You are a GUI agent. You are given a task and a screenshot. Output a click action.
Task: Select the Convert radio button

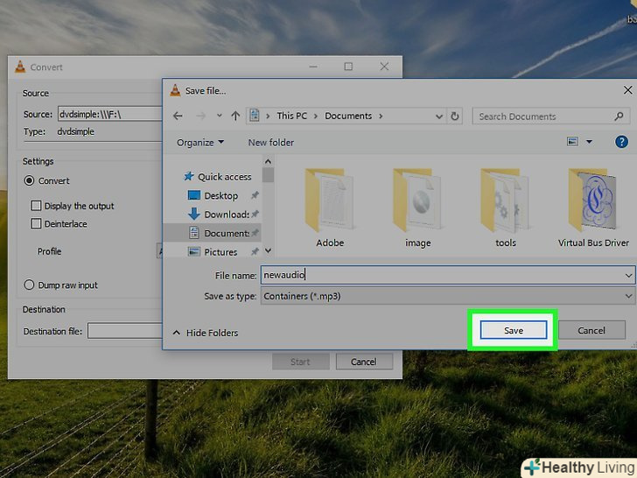coord(29,180)
